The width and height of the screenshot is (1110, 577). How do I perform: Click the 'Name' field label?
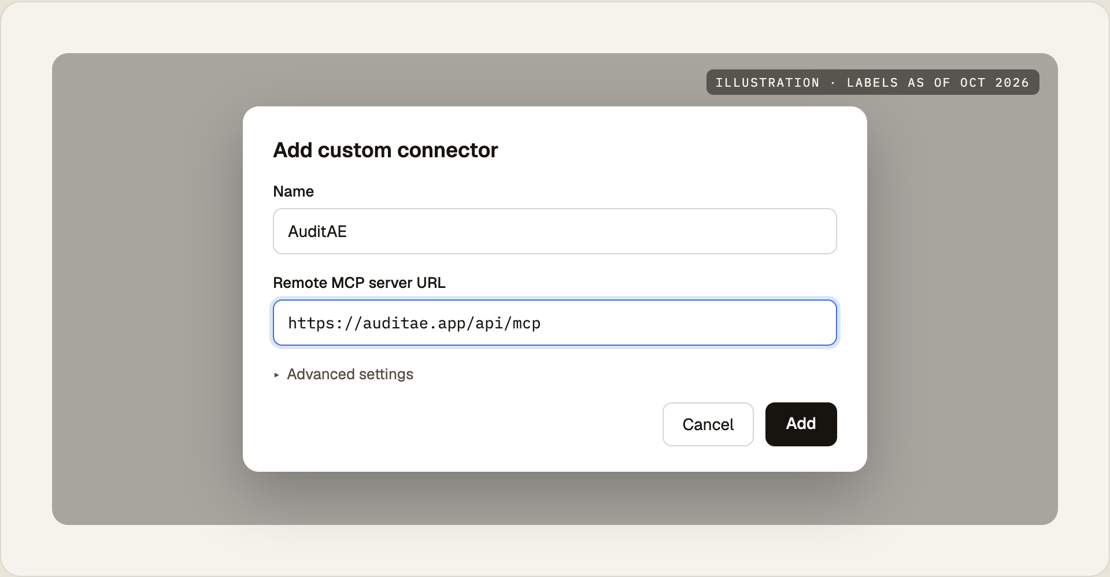tap(293, 191)
